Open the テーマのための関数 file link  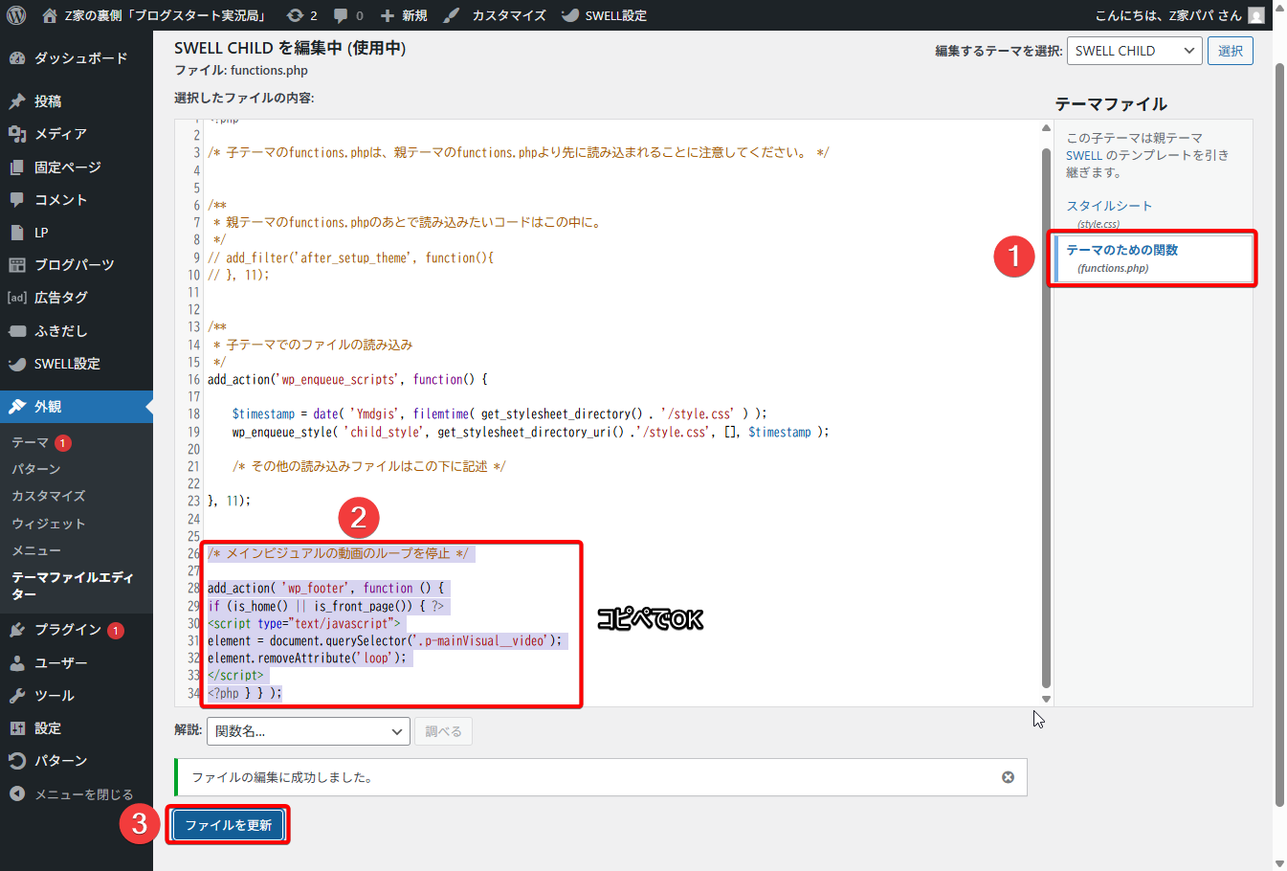pyautogui.click(x=1122, y=250)
